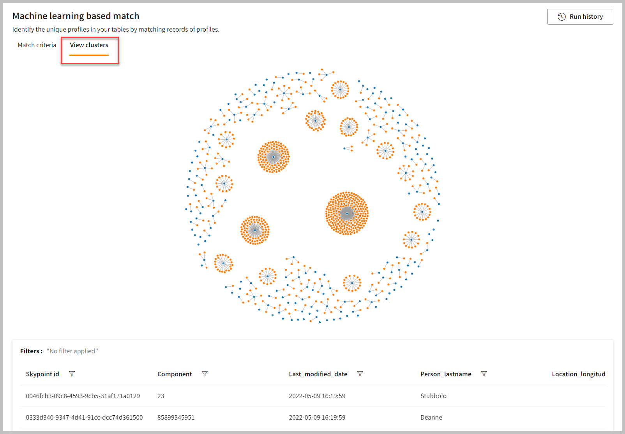Filter by Person_lastname using funnel icon
625x434 pixels.
tap(484, 374)
